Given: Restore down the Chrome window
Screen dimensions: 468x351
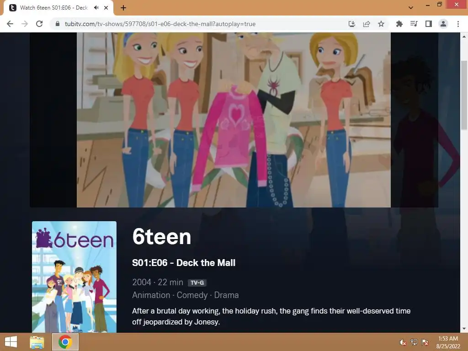Looking at the screenshot, I should (x=439, y=5).
